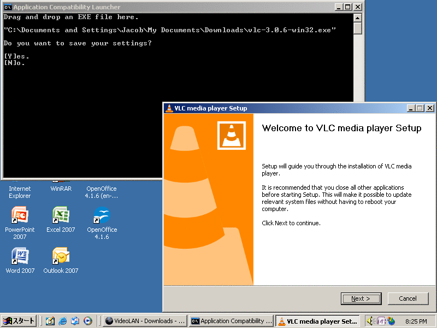The height and width of the screenshot is (328, 437).
Task: Close the VLC media player Setup window
Action: click(x=430, y=108)
